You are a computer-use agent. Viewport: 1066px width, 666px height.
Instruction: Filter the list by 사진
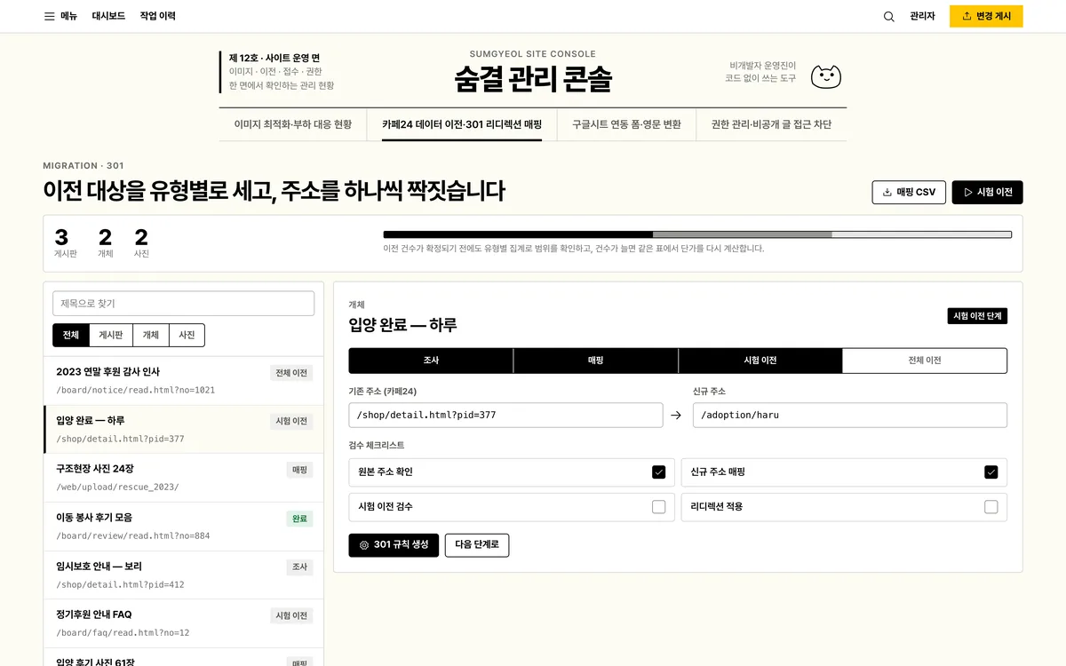187,335
